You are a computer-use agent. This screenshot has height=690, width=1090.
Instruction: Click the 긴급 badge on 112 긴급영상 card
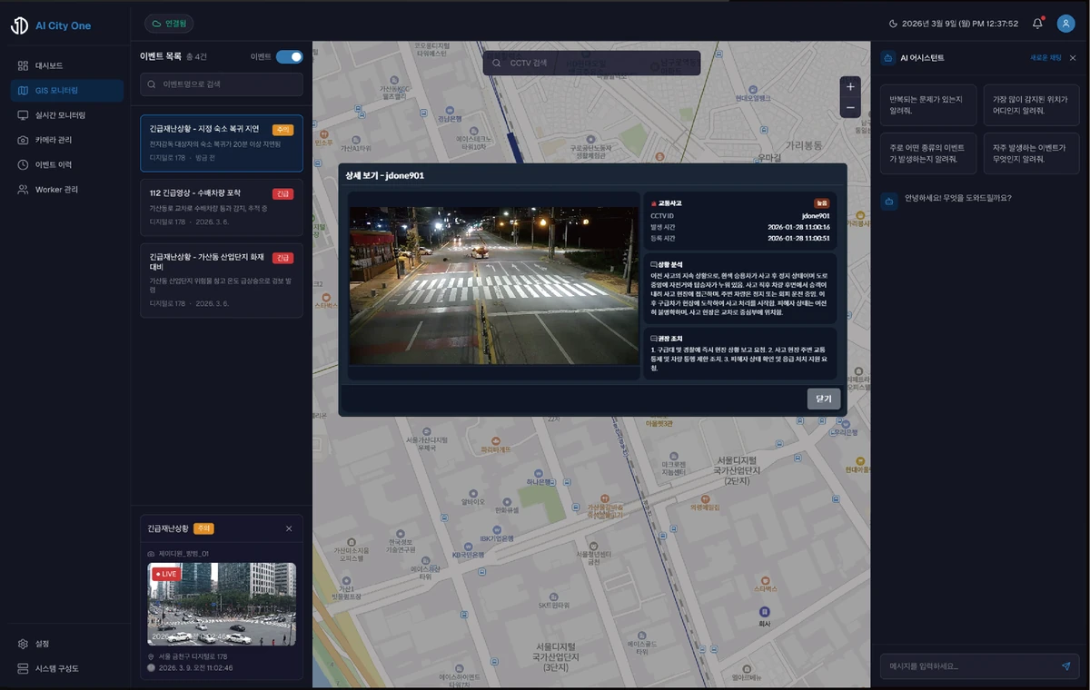(283, 193)
